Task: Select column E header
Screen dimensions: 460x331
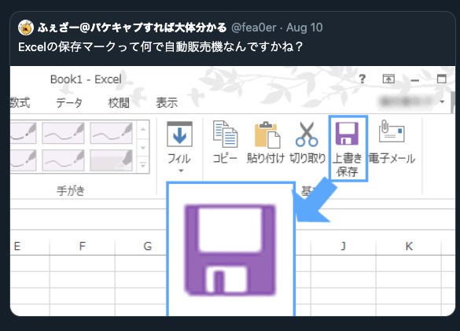Action: [x=17, y=246]
